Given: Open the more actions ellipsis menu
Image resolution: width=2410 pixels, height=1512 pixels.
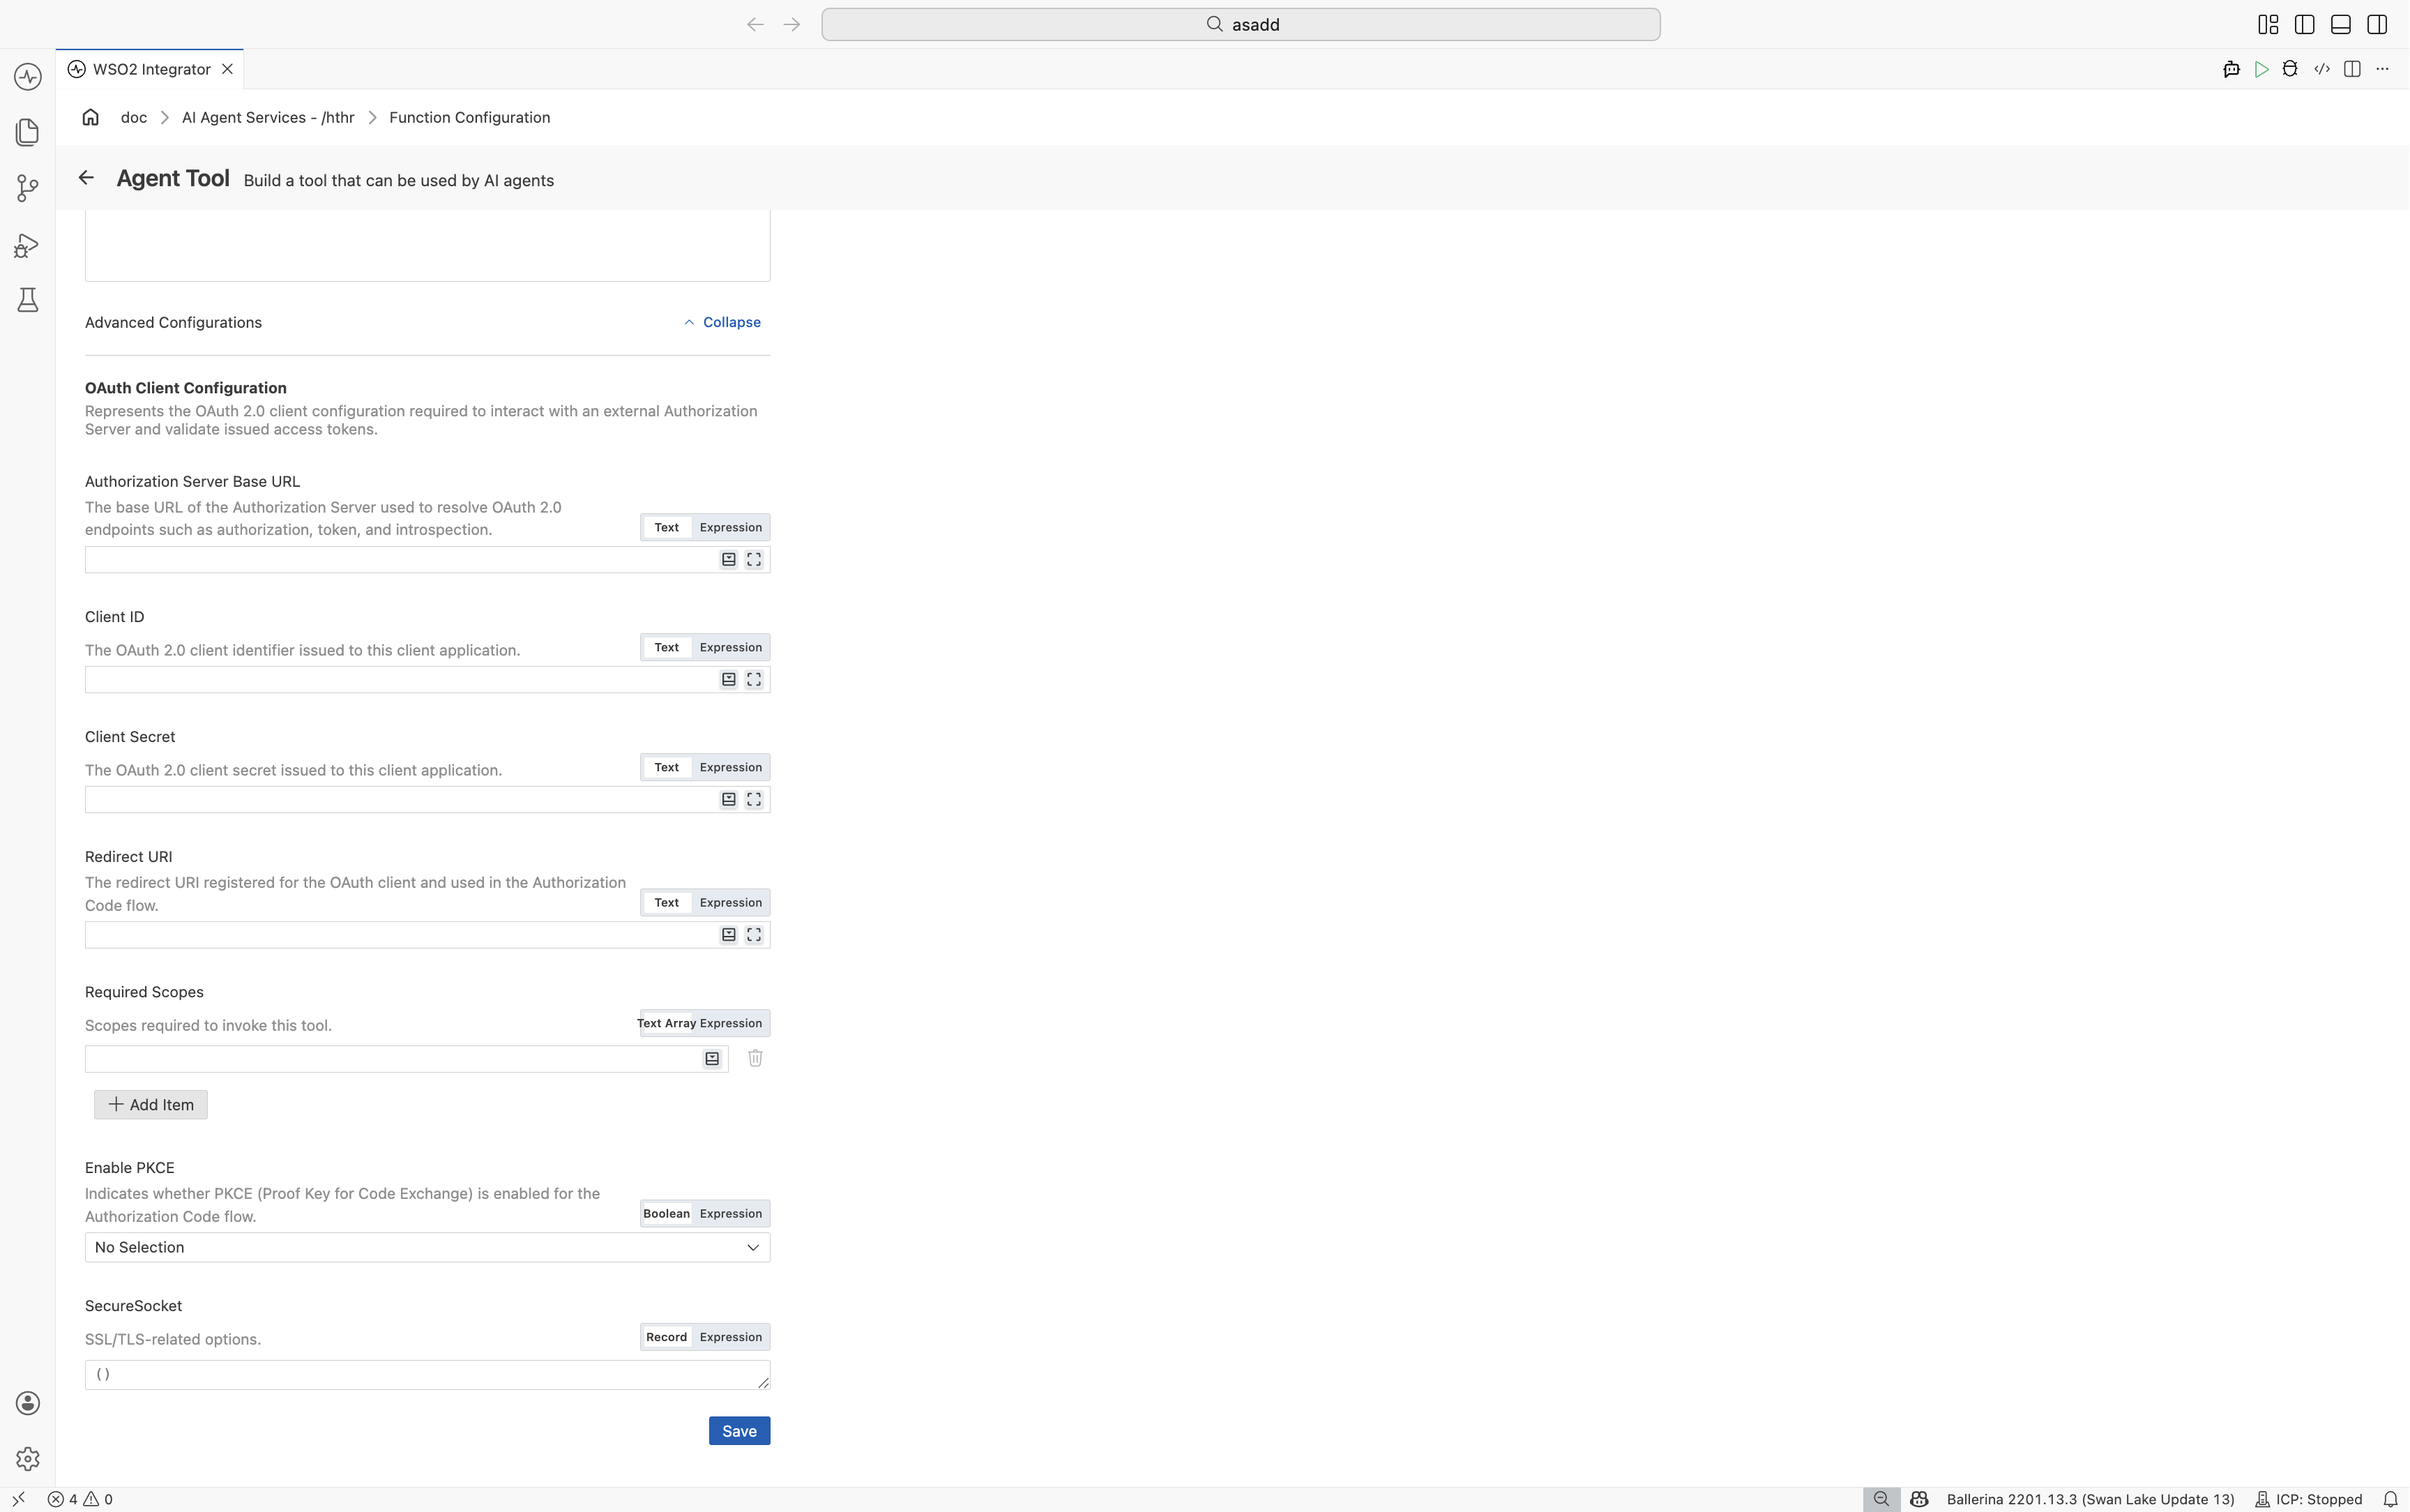Looking at the screenshot, I should point(2383,69).
